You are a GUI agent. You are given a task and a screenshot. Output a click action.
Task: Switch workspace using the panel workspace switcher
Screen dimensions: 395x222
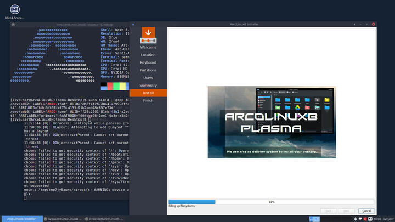point(314,219)
